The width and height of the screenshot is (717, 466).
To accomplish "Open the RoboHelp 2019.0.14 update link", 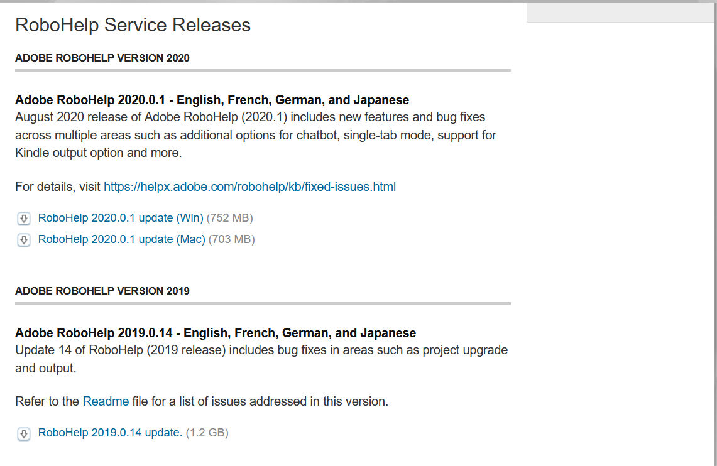I will (x=110, y=433).
